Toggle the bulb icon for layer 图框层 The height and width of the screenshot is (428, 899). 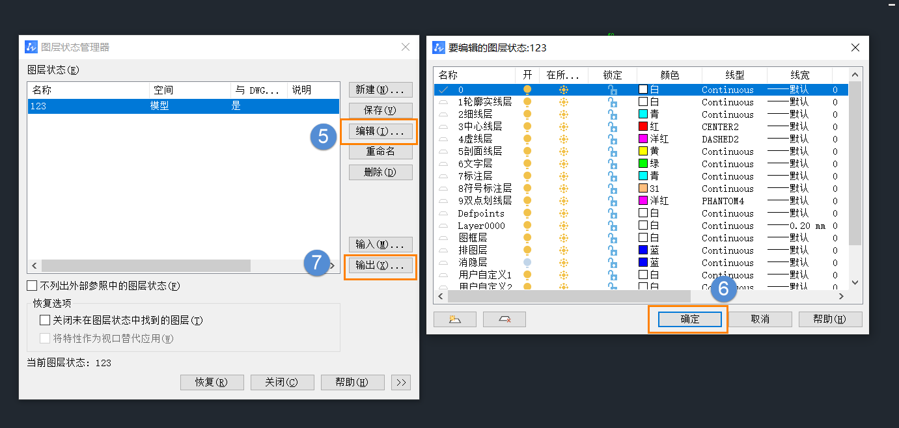(527, 238)
